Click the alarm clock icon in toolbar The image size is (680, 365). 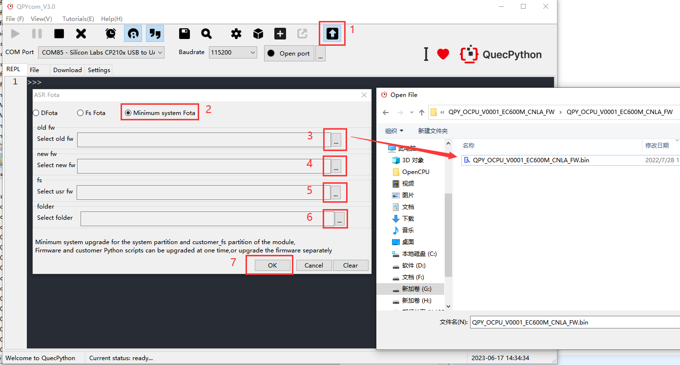[x=111, y=34]
